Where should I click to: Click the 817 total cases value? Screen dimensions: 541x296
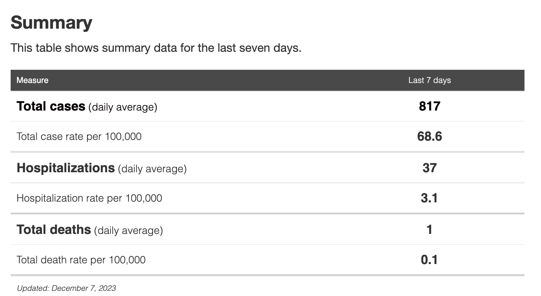(429, 107)
